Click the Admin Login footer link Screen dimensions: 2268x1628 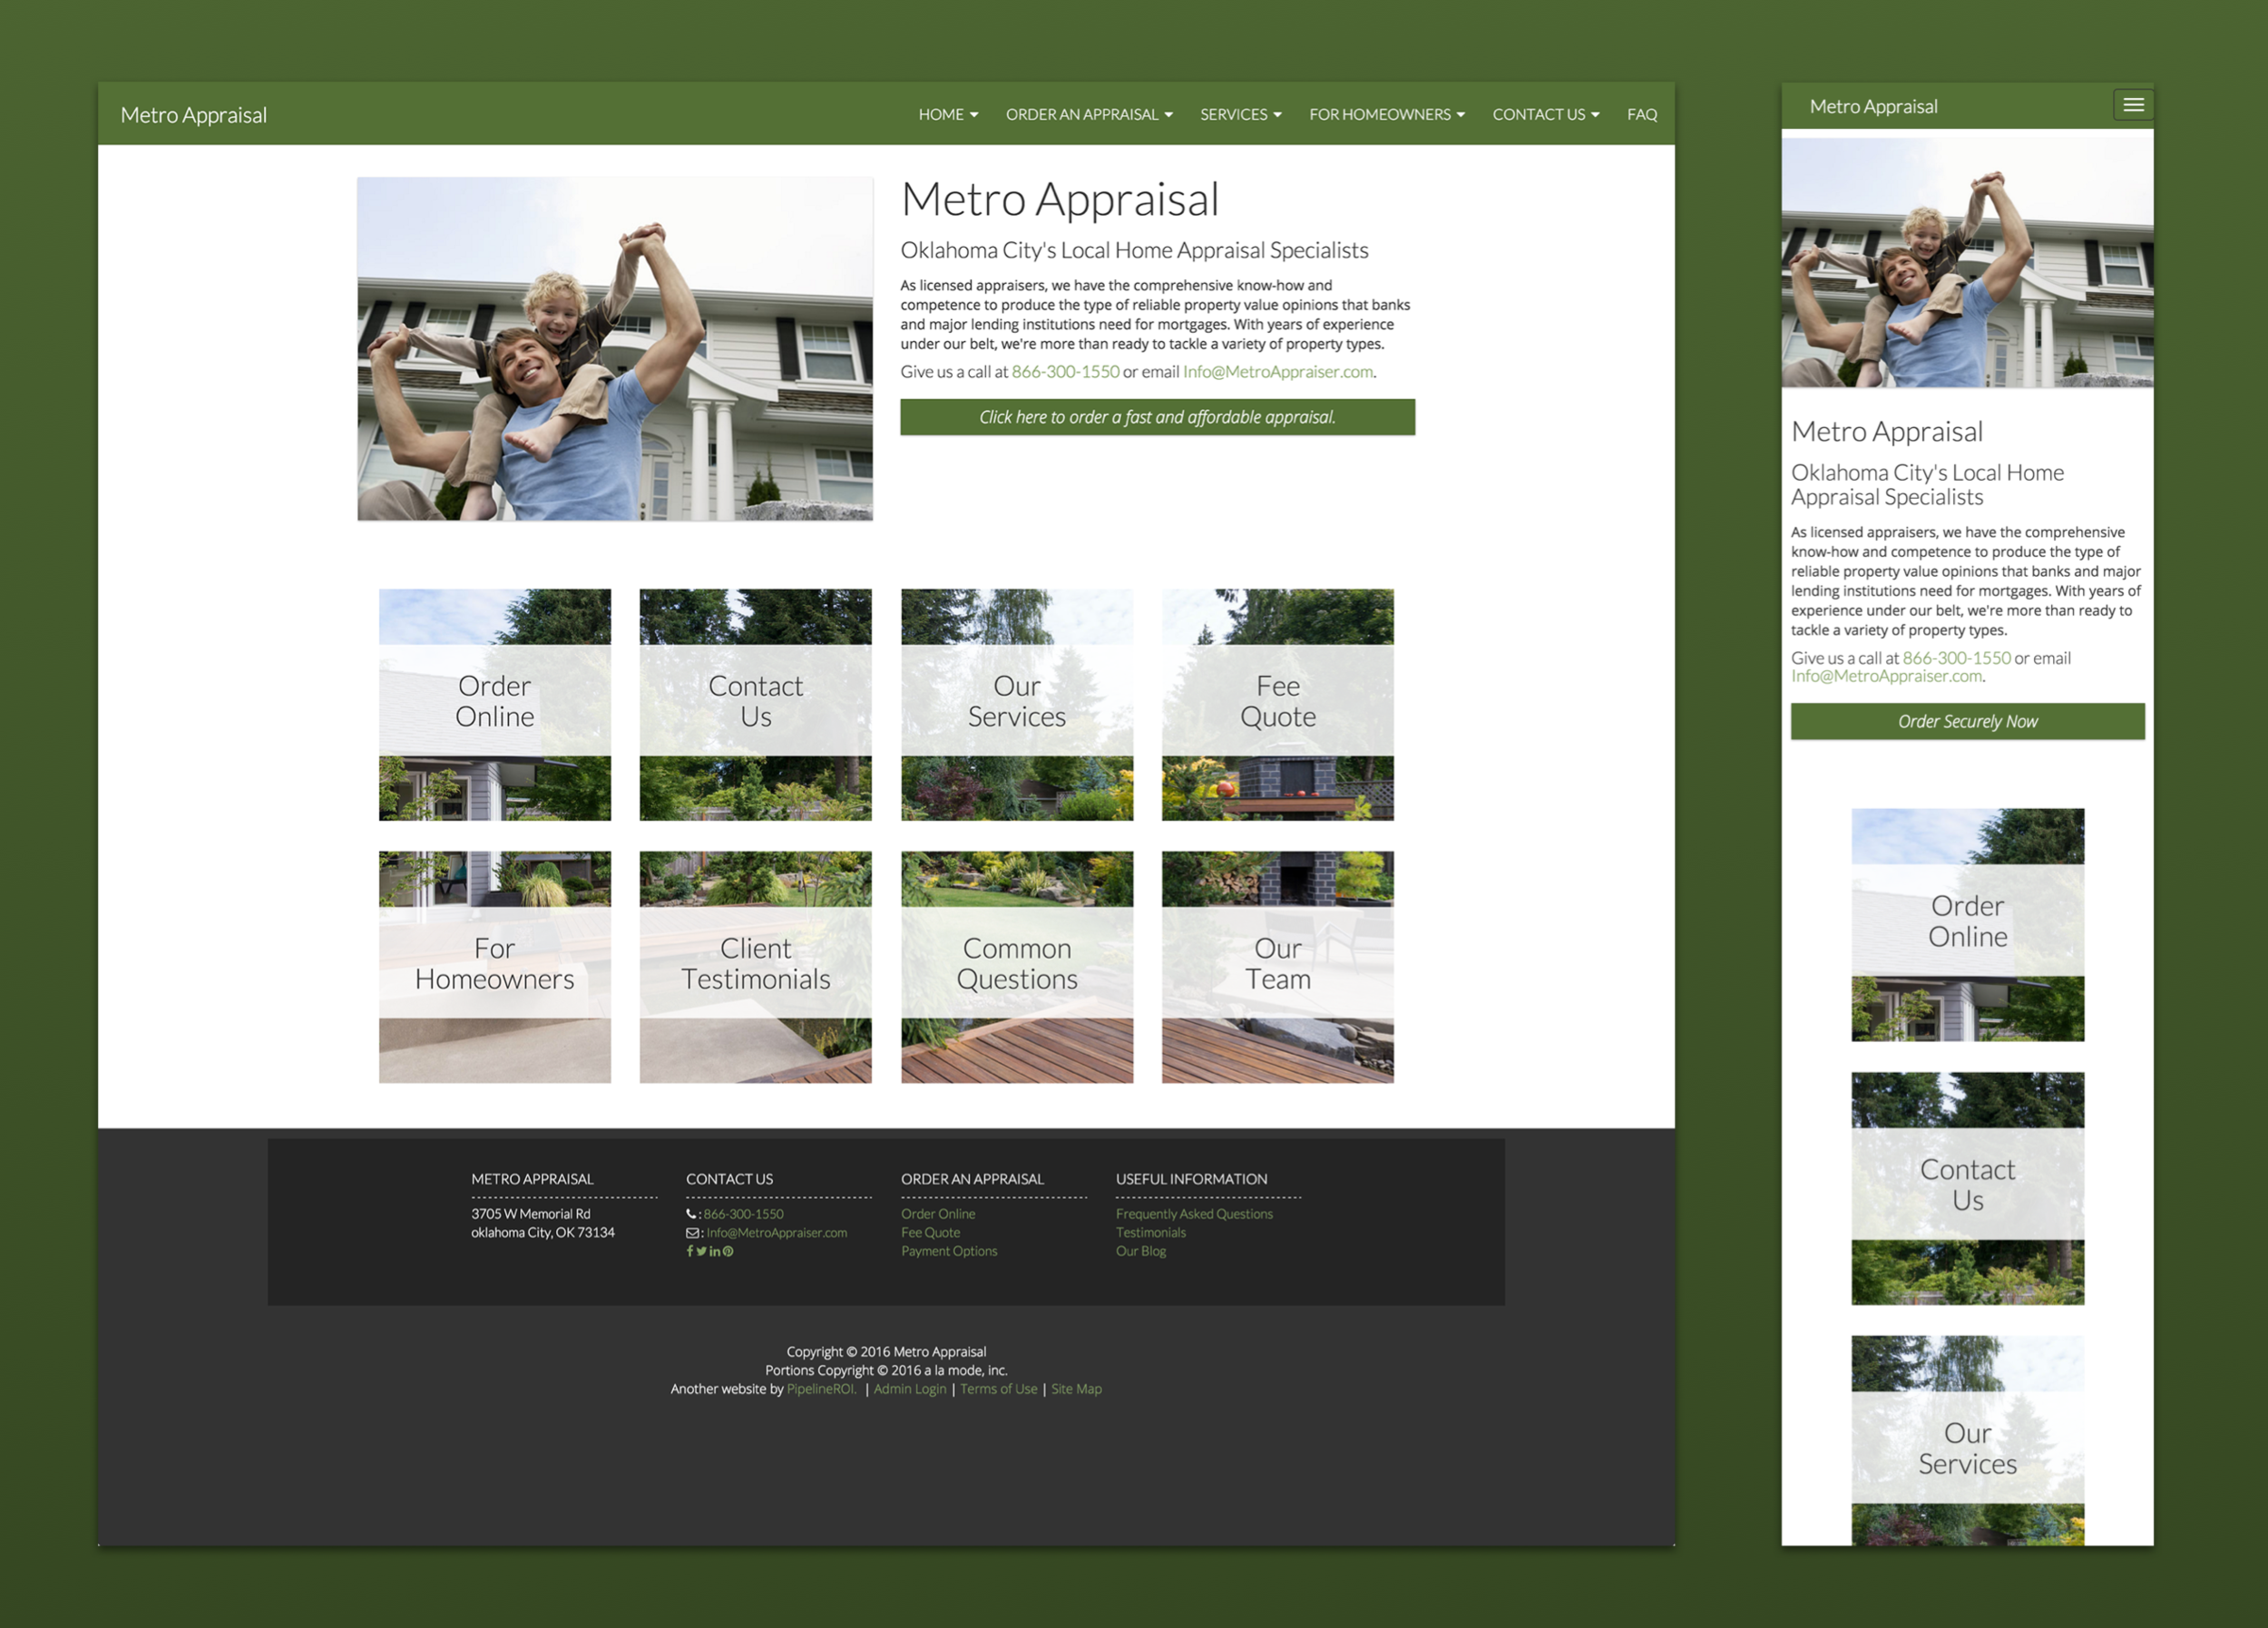[909, 1389]
